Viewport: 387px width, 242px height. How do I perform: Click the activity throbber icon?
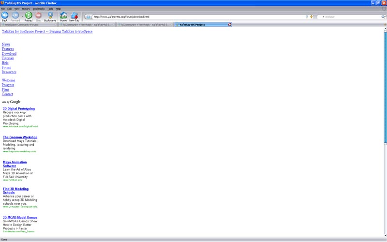click(384, 9)
